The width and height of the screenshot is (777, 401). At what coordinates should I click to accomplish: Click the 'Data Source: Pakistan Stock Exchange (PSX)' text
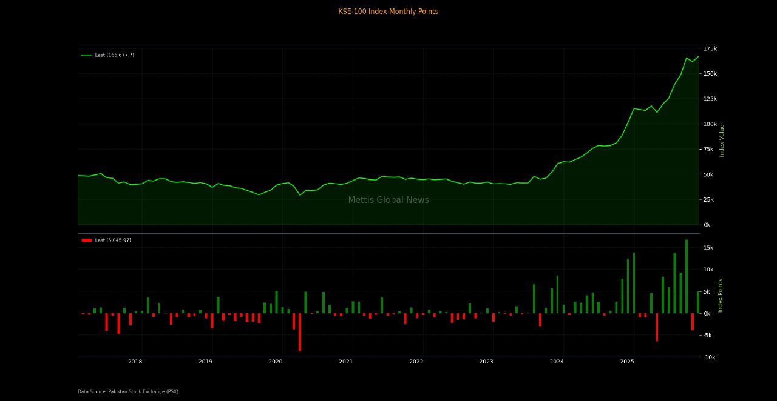128,391
